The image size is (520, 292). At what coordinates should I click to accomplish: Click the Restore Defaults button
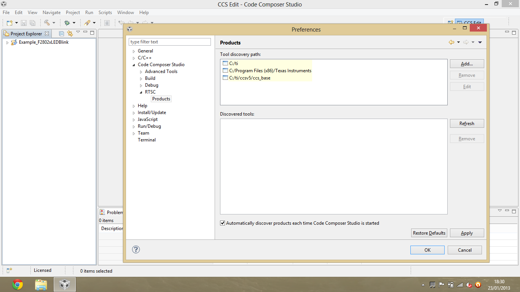[x=429, y=233]
